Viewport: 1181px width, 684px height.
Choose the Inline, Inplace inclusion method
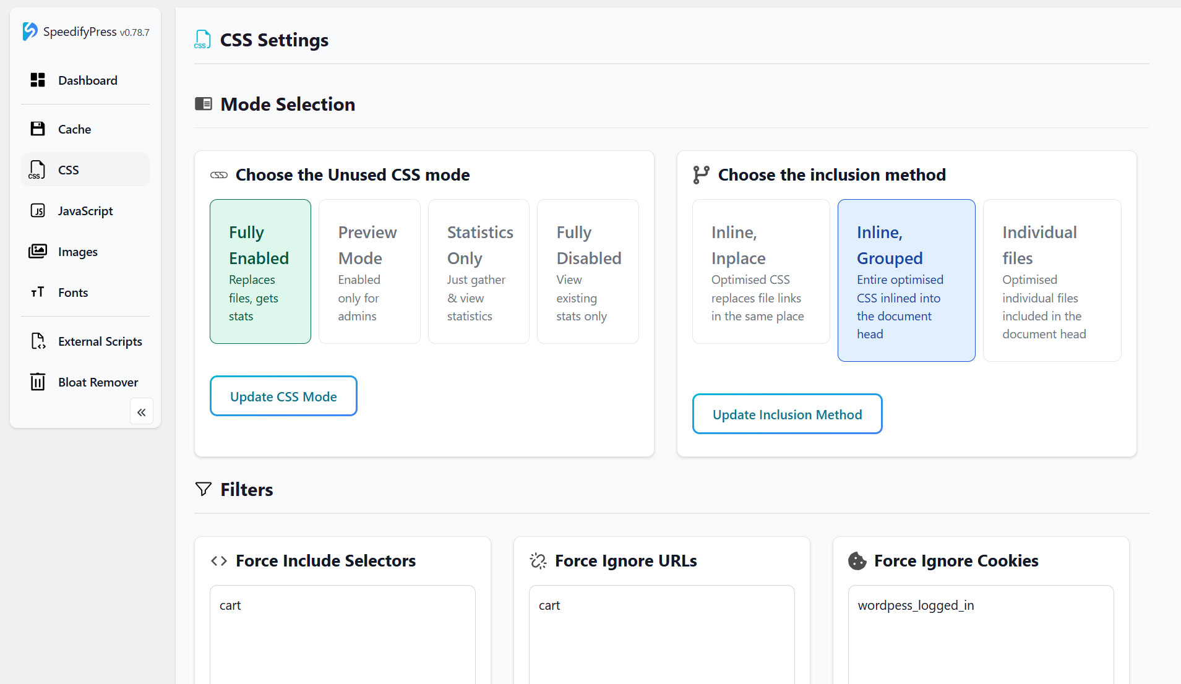click(761, 271)
